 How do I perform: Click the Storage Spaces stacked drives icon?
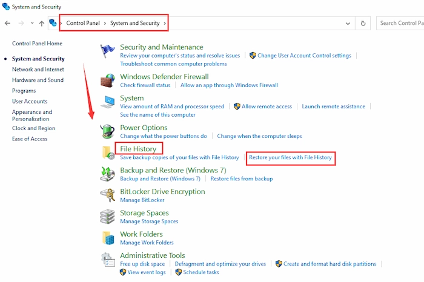[x=107, y=217]
